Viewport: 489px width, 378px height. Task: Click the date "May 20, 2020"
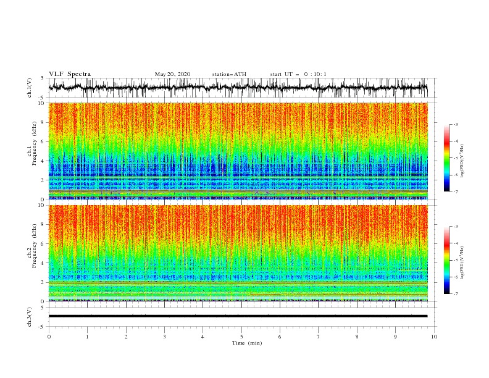(x=172, y=74)
